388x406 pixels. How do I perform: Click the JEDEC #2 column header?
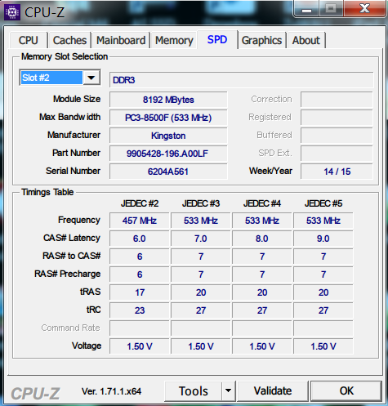(x=140, y=203)
